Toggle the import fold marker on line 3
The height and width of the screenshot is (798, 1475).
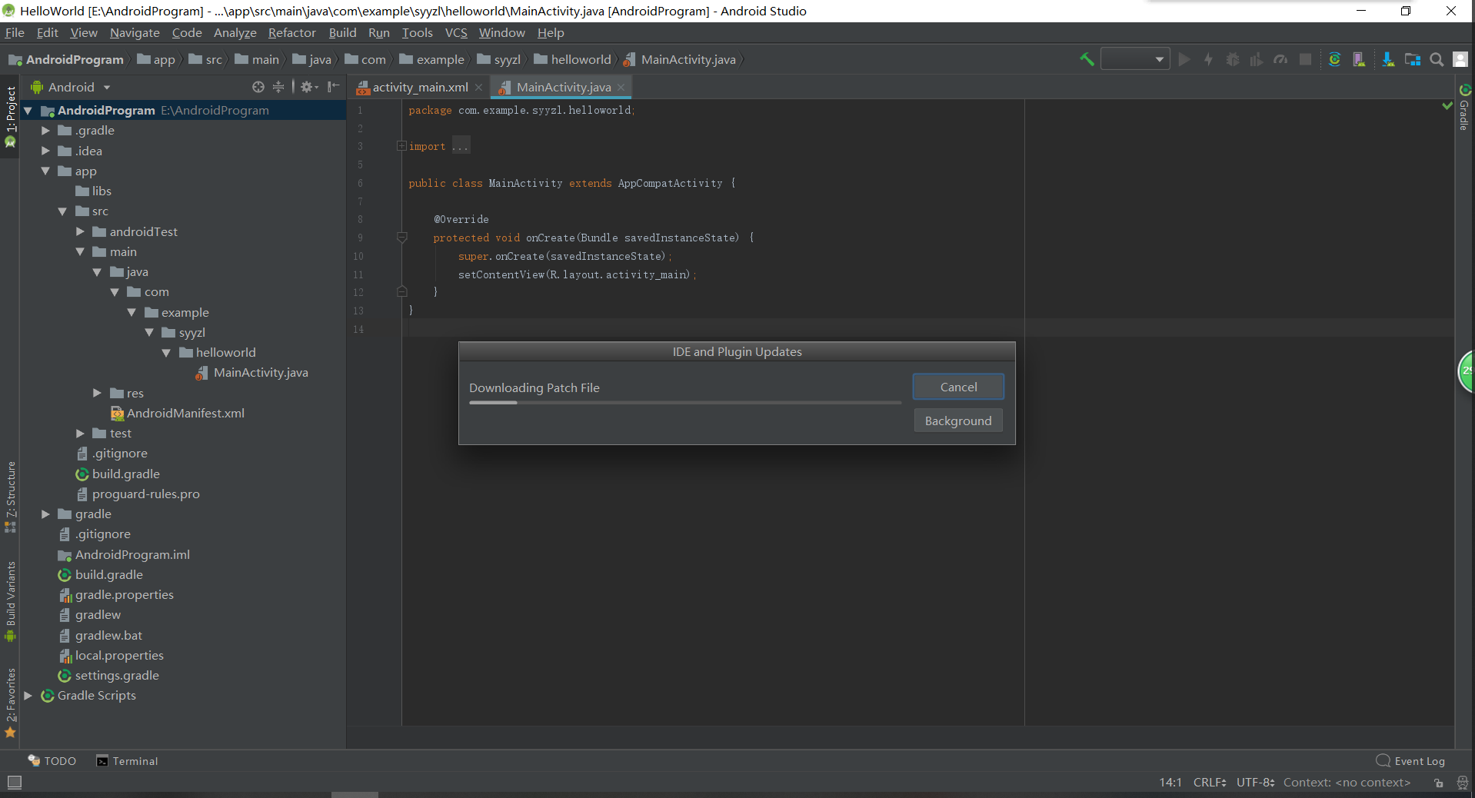(401, 146)
